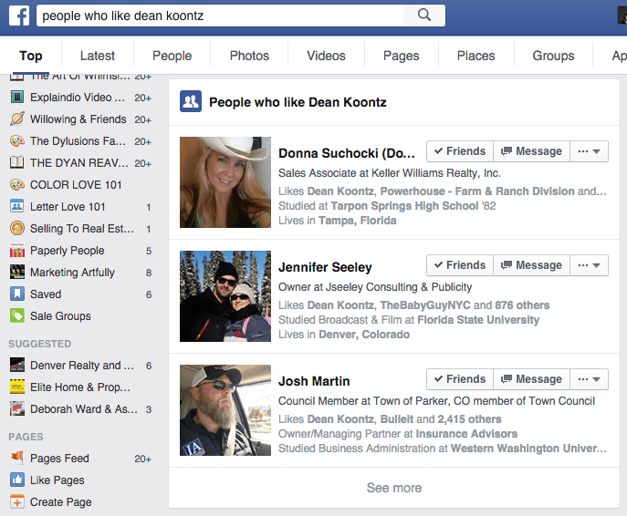Open Jennifer Seeley's profile name link
Screen dimensions: 627x516
[325, 267]
